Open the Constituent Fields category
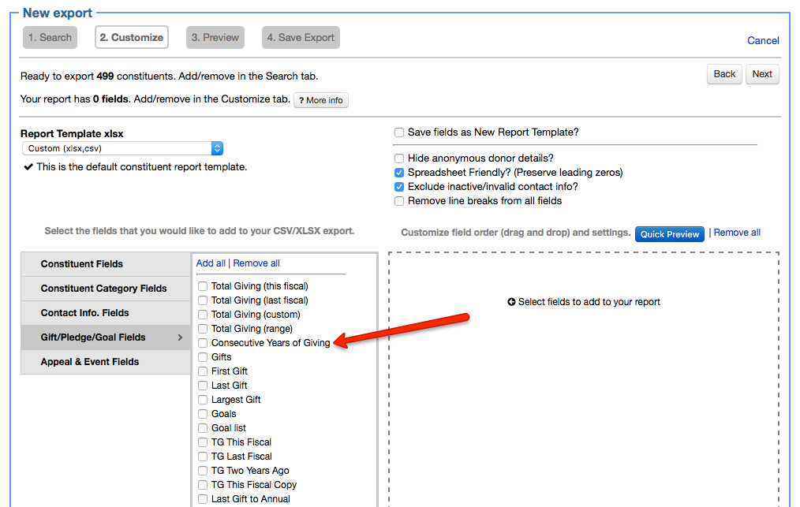Image resolution: width=800 pixels, height=507 pixels. pos(106,264)
